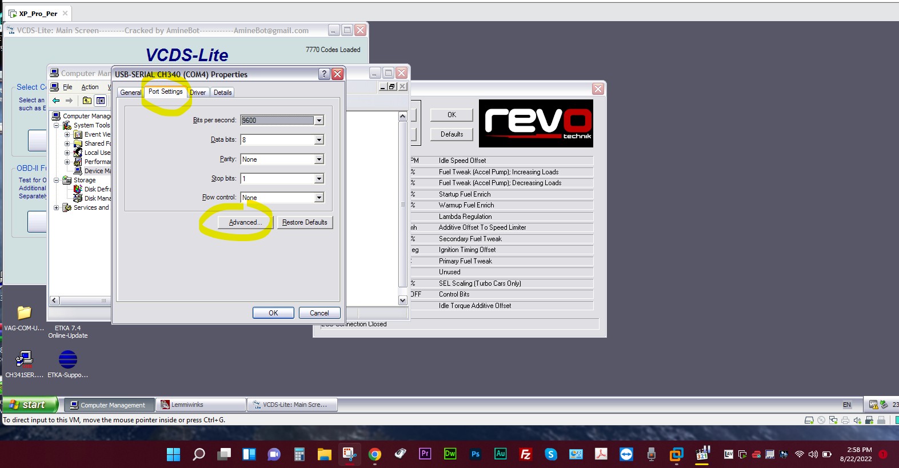Viewport: 899px width, 468px height.
Task: Open Calculator from the taskbar
Action: click(x=299, y=454)
